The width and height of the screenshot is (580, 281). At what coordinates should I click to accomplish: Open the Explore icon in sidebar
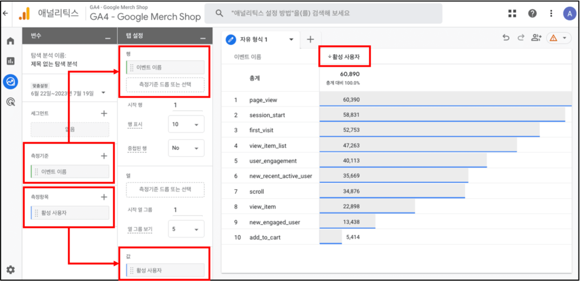tap(11, 82)
